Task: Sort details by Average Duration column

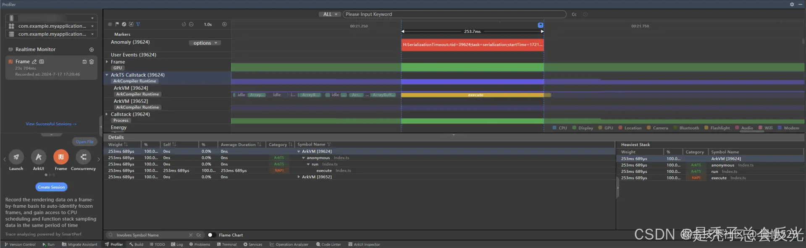Action: 241,144
